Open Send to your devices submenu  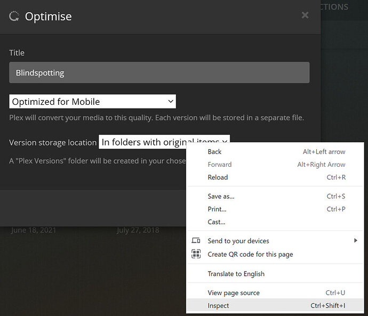pos(275,241)
